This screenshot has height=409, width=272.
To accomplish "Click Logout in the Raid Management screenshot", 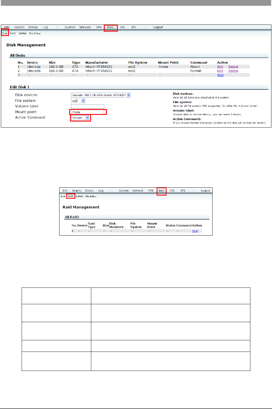I will (206, 191).
